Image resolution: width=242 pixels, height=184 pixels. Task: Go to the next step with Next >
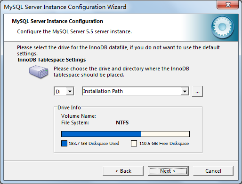[x=168, y=171]
